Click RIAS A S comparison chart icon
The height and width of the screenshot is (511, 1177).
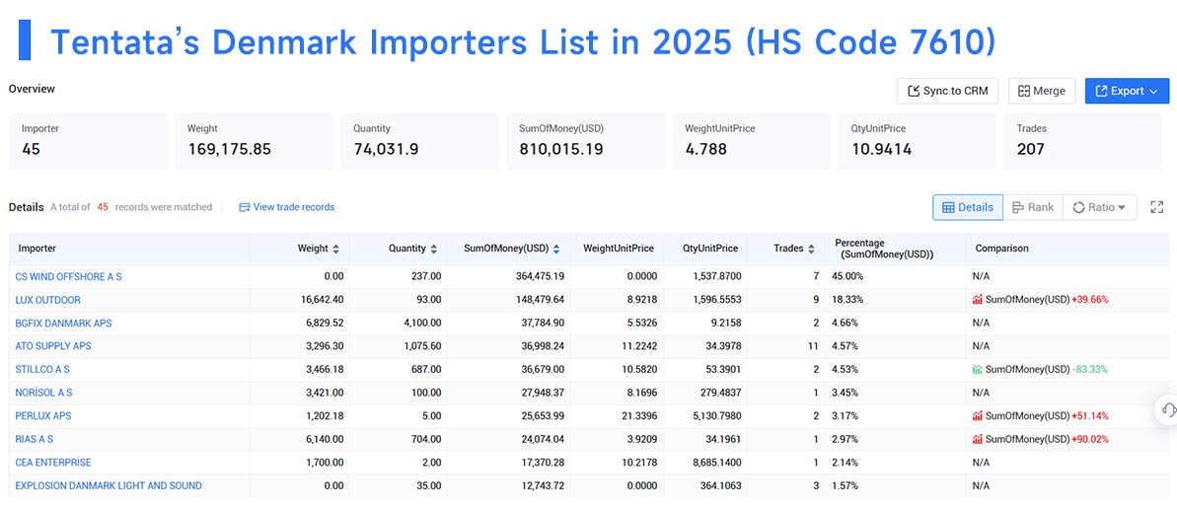tap(978, 439)
